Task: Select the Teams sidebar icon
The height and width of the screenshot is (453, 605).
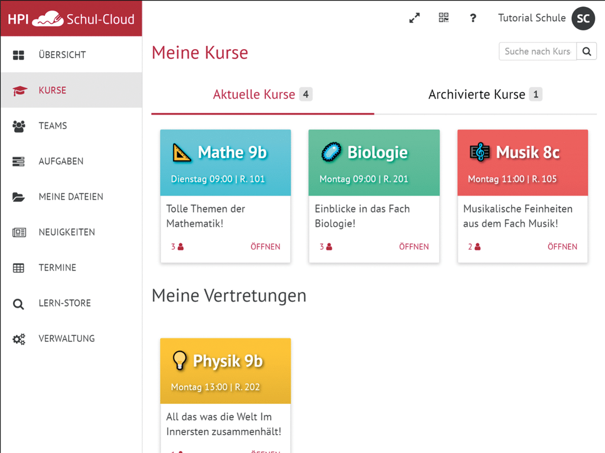Action: (x=19, y=125)
